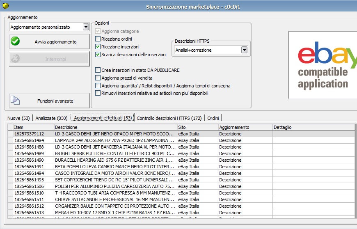Toggle Scarica descrizioni delle inserzioni checkbox

click(98, 55)
